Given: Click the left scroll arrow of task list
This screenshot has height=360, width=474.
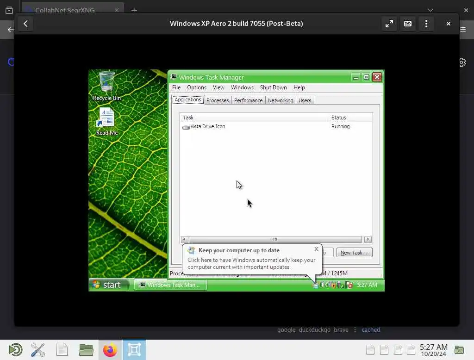Looking at the screenshot, I should (184, 239).
